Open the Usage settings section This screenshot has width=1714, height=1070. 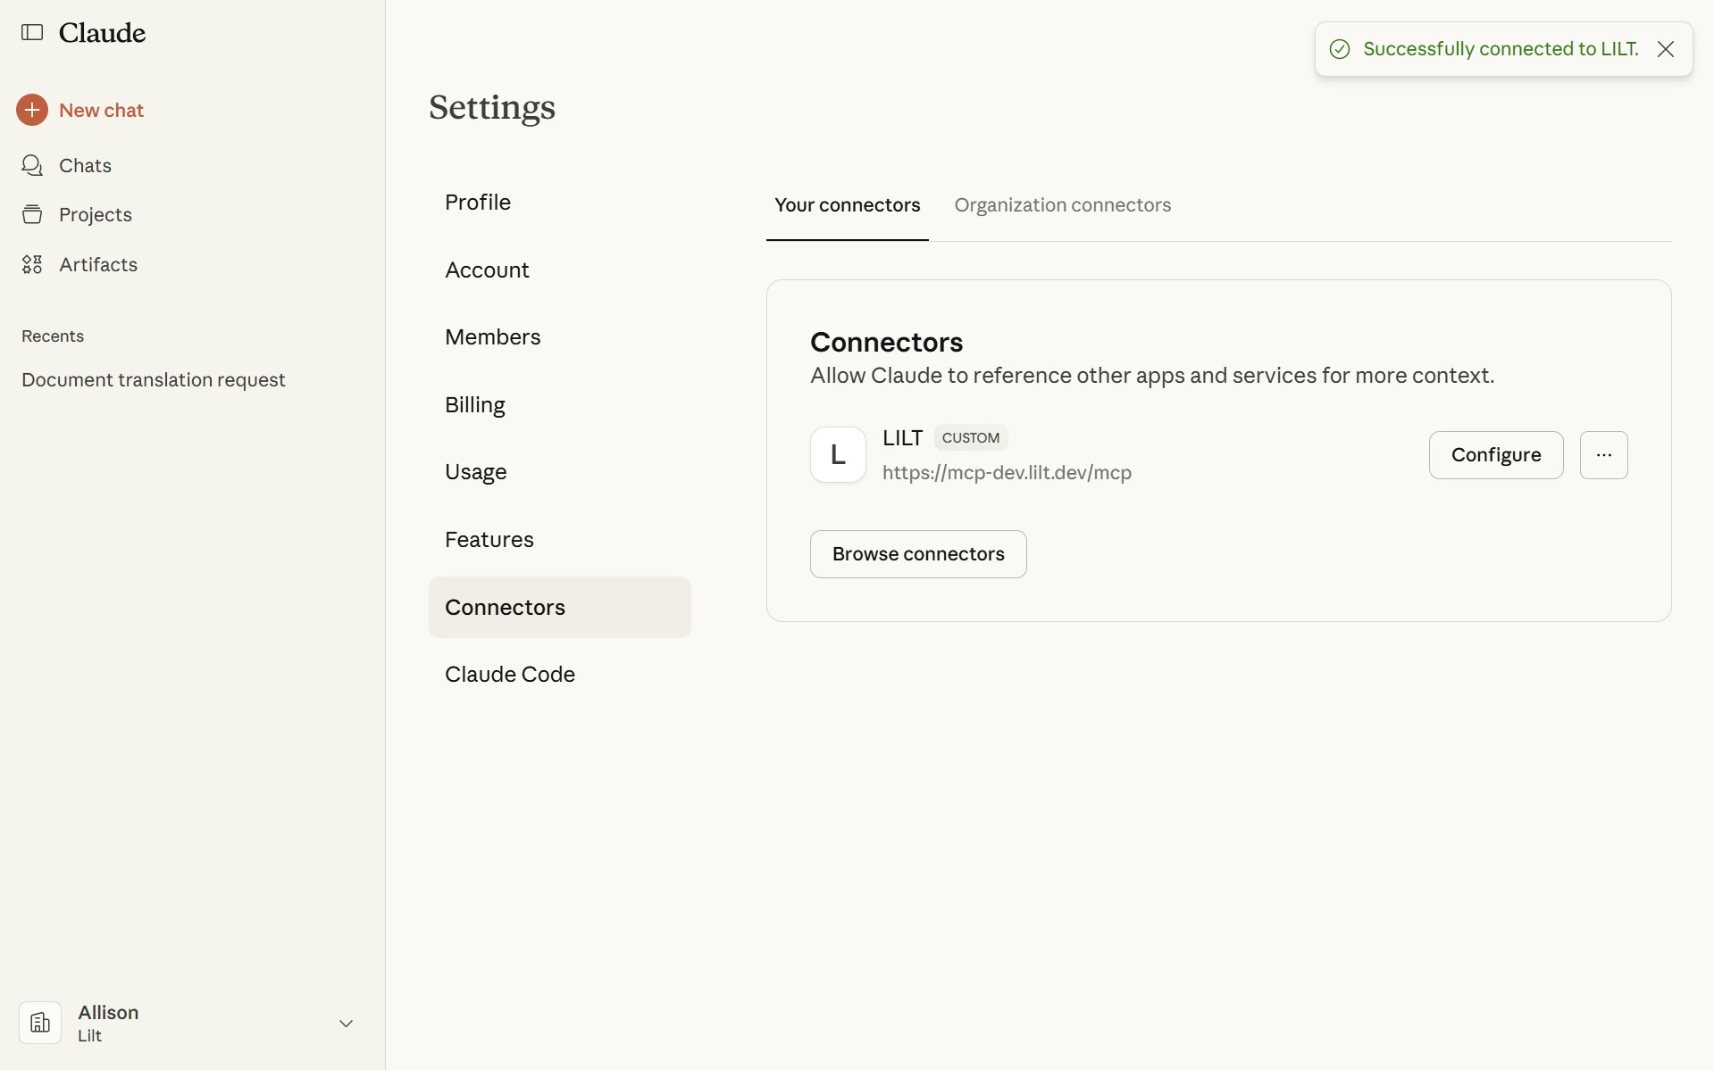(x=560, y=472)
